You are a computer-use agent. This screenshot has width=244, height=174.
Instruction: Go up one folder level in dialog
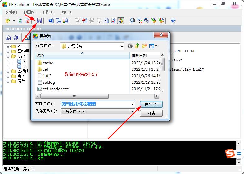click(137, 46)
